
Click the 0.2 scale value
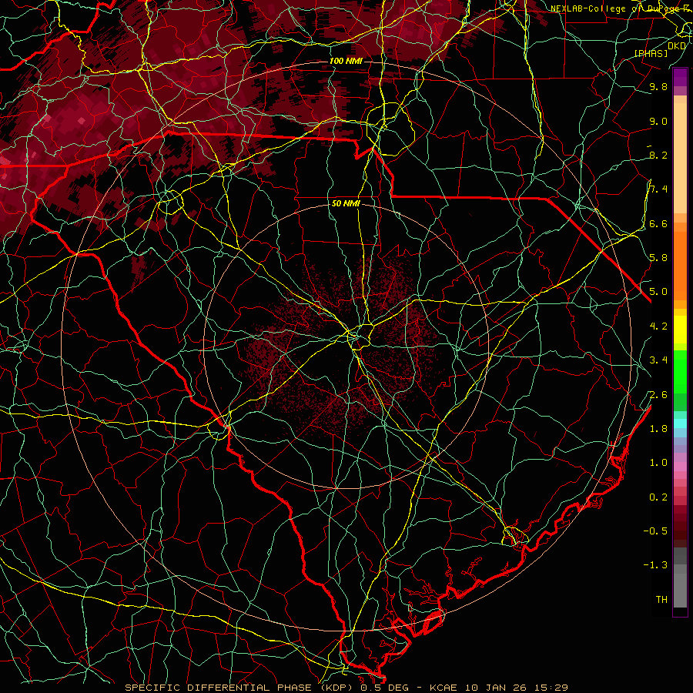click(x=658, y=497)
